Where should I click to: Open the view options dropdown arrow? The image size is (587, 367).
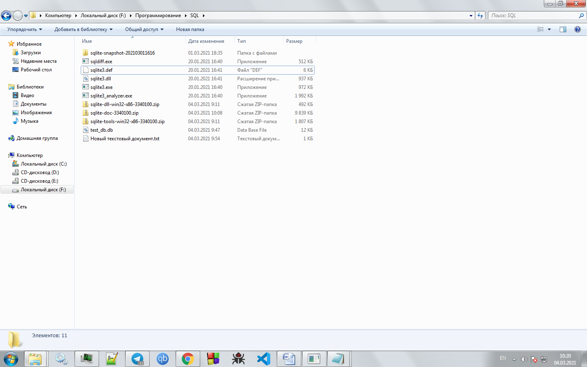[549, 29]
